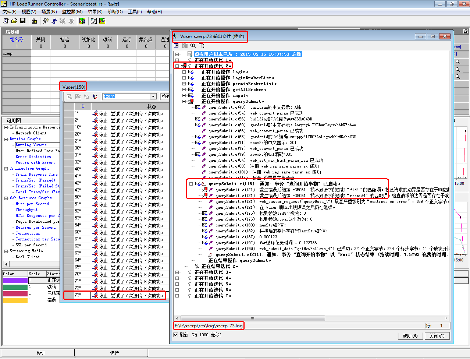Expand the 正在开始迭代 7 node
Screen dimensions: 470x359
point(177,296)
